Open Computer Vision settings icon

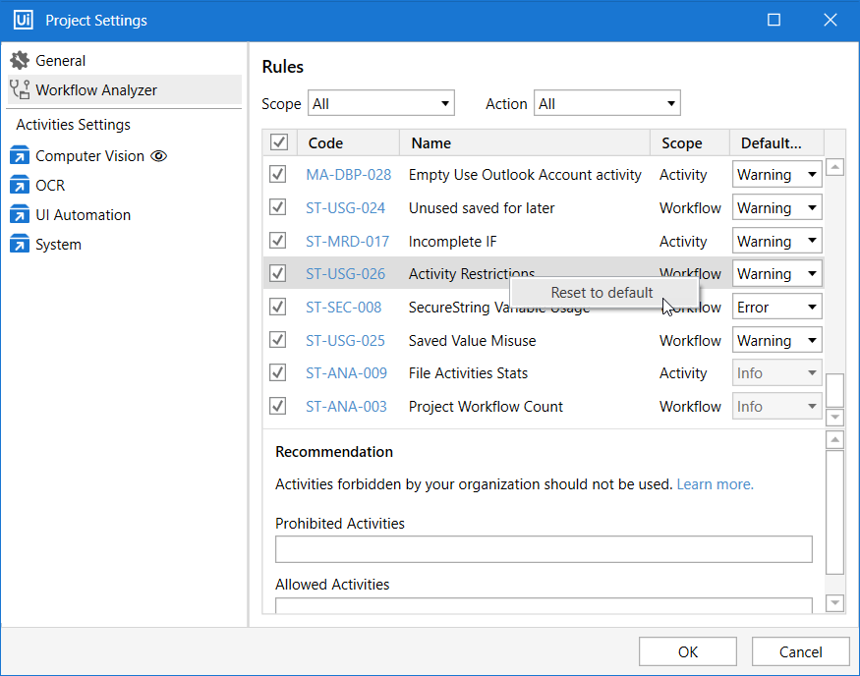tap(20, 156)
